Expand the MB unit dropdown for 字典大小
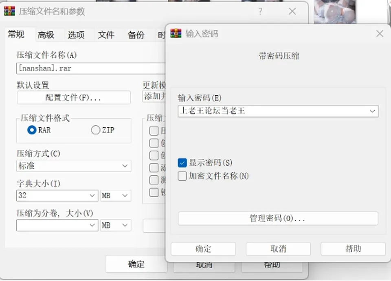This screenshot has height=281, width=391. point(116,195)
